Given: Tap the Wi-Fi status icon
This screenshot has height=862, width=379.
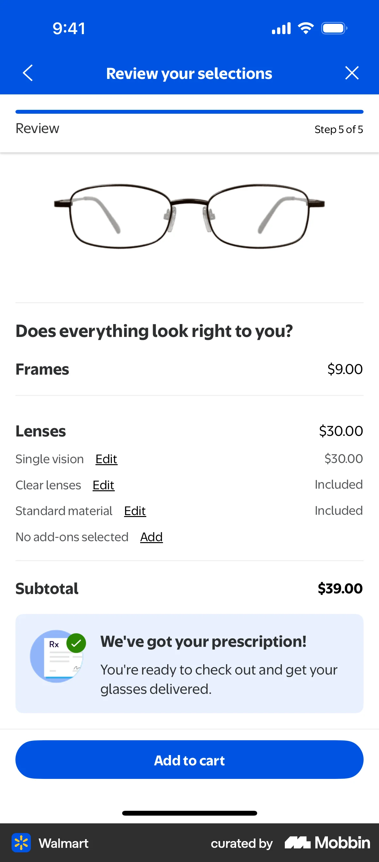Looking at the screenshot, I should tap(305, 28).
